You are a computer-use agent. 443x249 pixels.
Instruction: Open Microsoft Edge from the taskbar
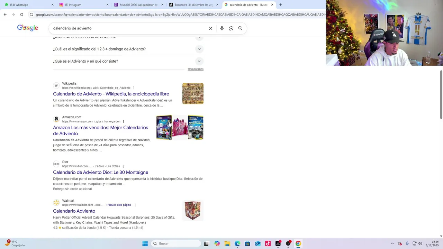pos(237,243)
